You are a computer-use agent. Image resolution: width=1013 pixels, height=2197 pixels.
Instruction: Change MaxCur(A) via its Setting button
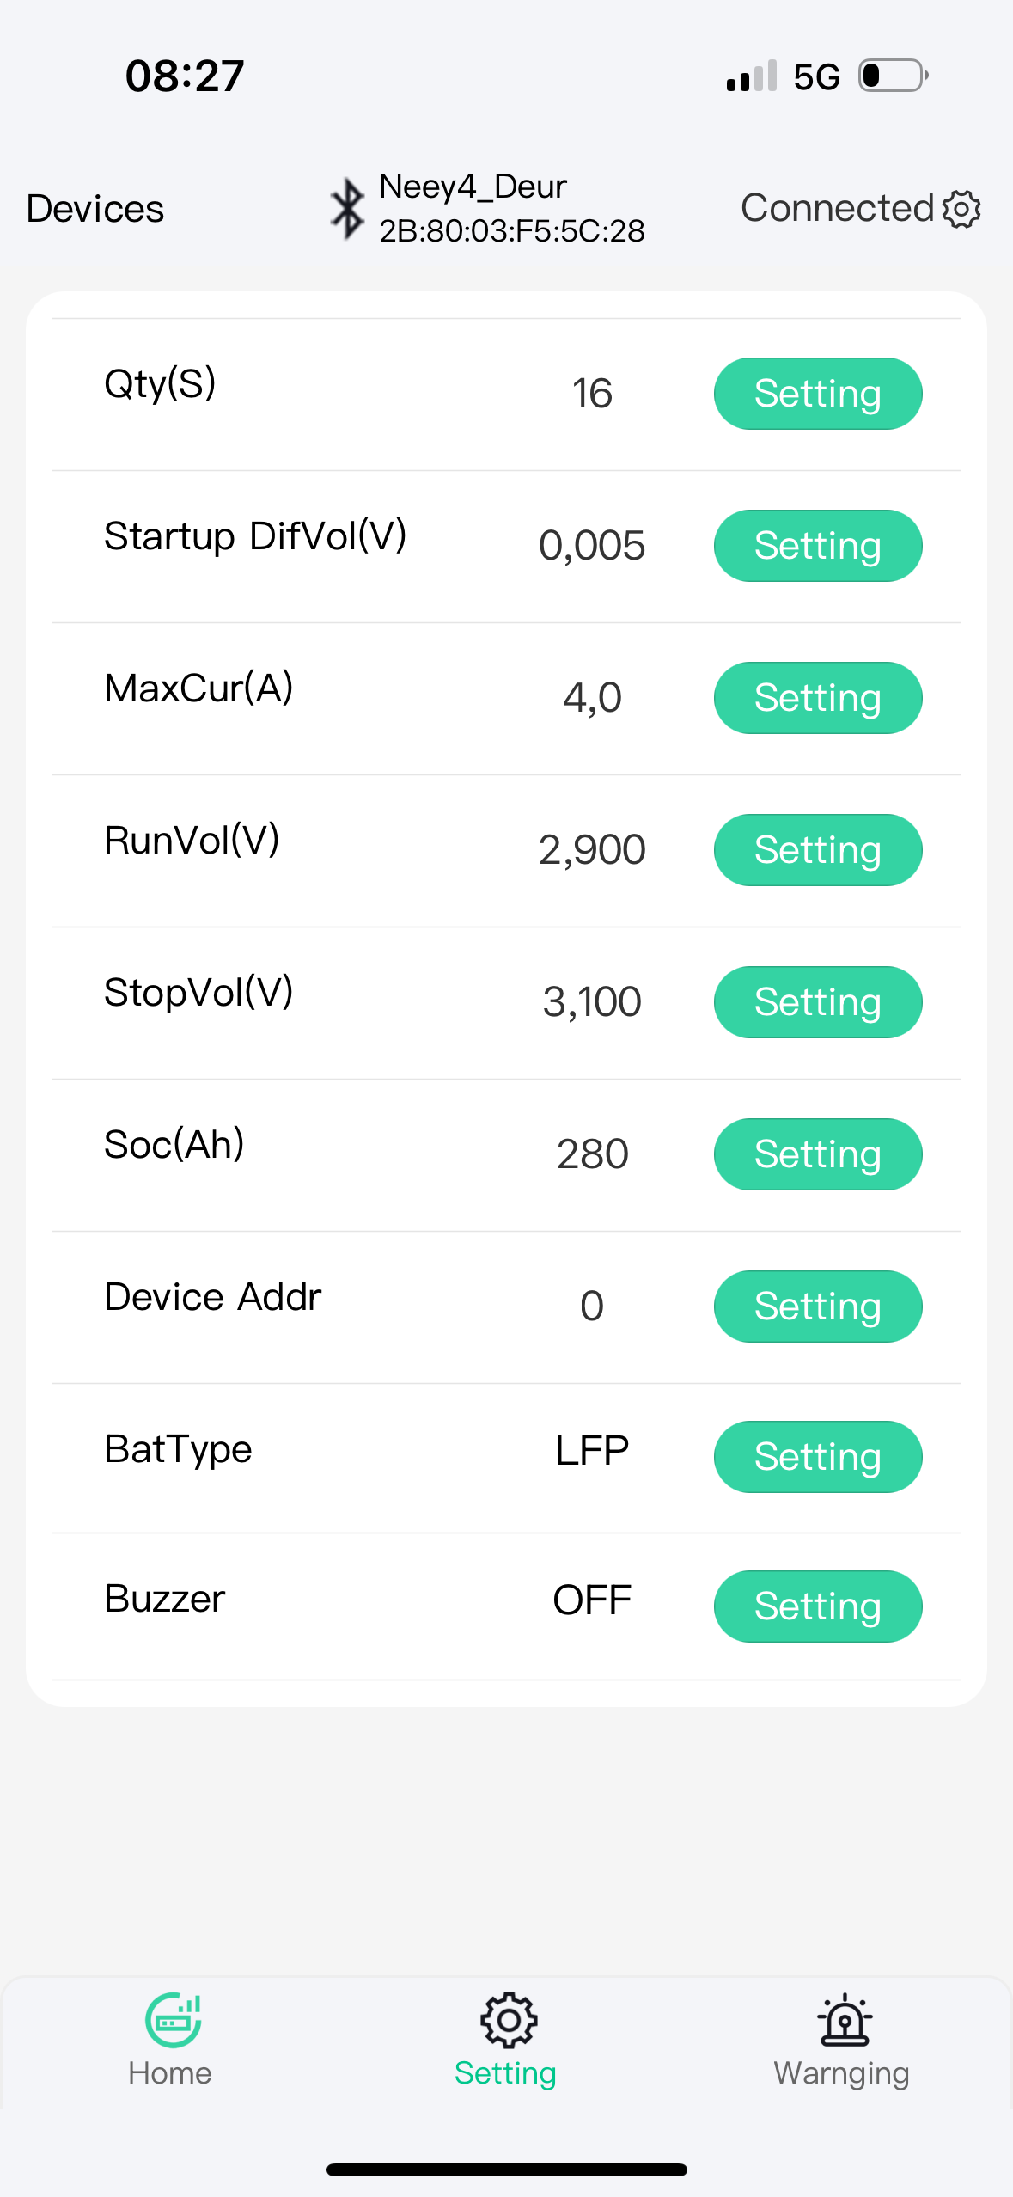[x=817, y=698]
